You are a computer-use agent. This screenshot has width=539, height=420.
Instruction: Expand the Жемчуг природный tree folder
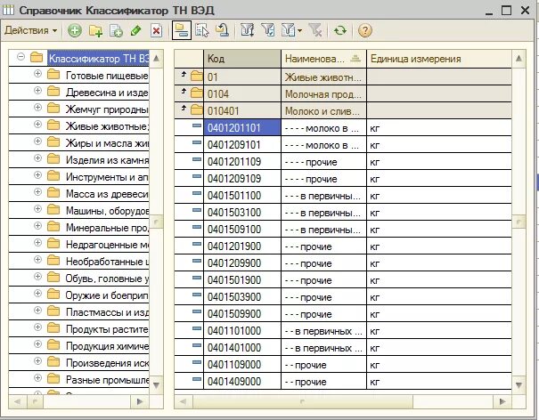pyautogui.click(x=37, y=107)
